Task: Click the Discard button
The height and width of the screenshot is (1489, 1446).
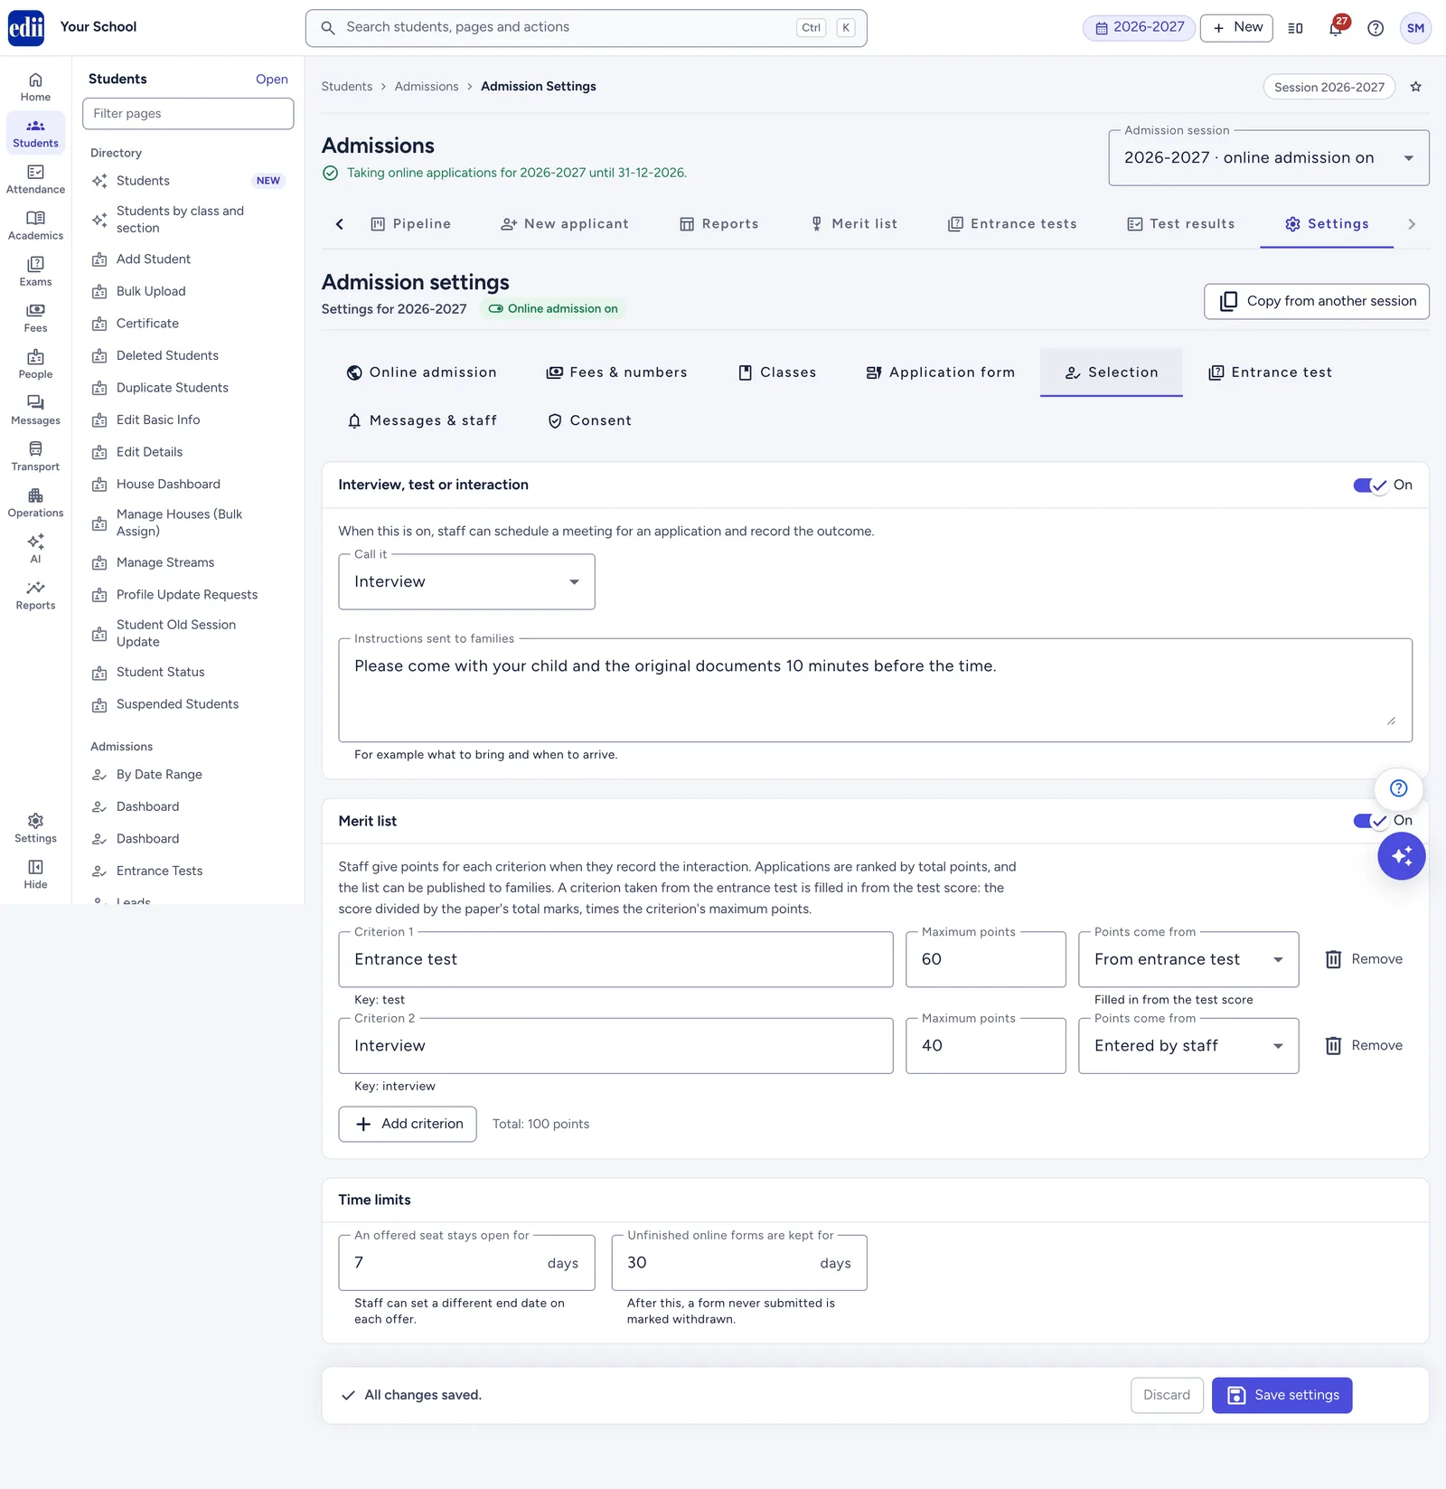Action: 1167,1395
